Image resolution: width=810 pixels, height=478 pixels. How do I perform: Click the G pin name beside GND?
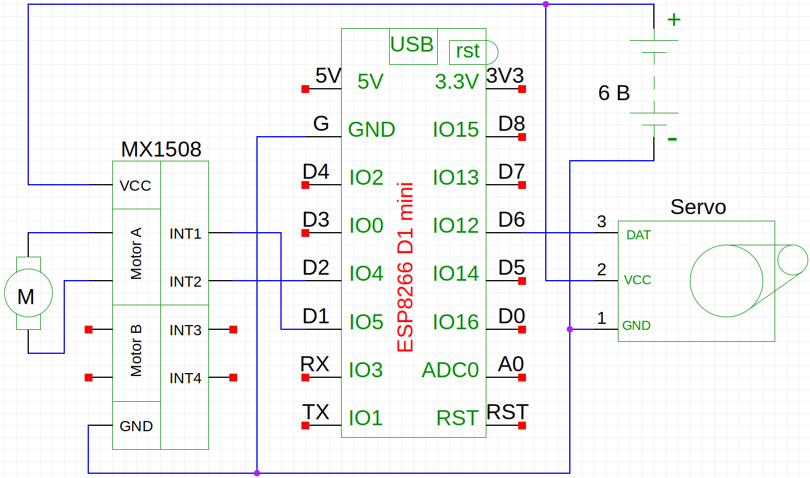(321, 124)
